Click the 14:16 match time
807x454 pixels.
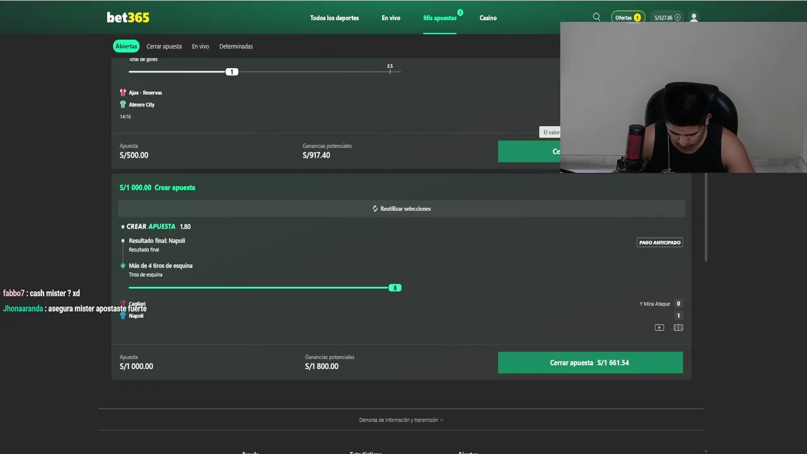point(125,117)
